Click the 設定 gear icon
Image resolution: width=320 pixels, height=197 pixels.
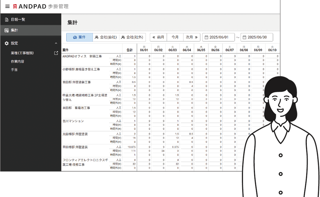coord(7,43)
